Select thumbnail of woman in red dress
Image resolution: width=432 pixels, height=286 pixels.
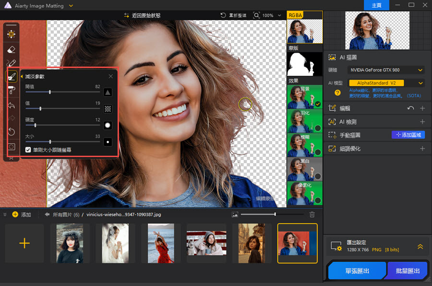tap(161, 243)
